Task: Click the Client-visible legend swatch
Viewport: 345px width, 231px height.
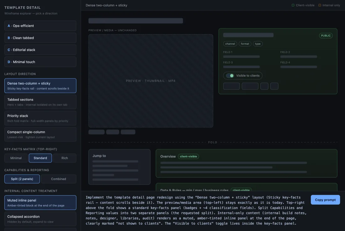Action: pos(293,5)
